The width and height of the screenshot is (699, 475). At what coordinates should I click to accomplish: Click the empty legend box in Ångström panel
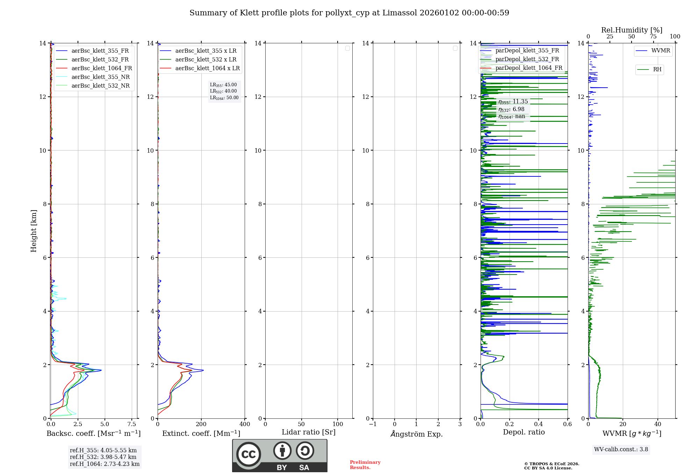(455, 48)
